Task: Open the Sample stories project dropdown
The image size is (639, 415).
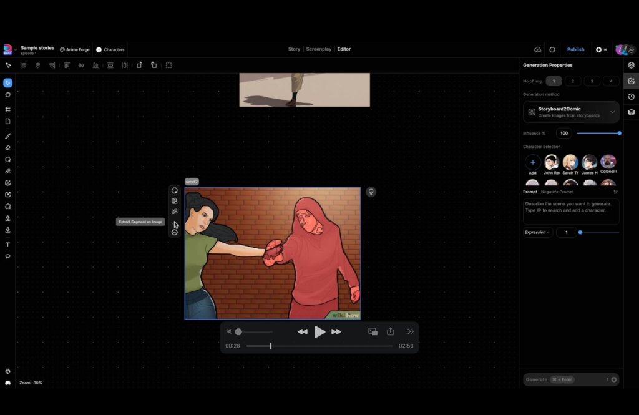Action: tap(37, 49)
